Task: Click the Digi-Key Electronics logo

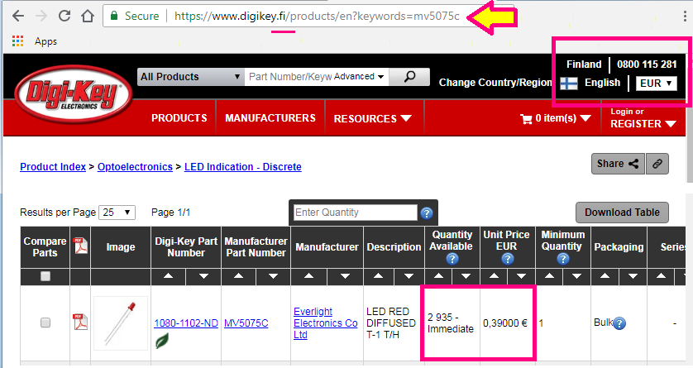Action: pos(74,94)
